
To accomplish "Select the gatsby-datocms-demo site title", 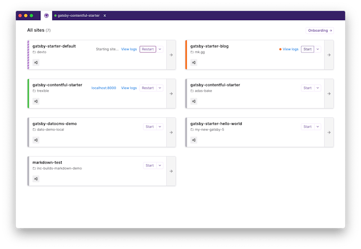I will point(54,124).
